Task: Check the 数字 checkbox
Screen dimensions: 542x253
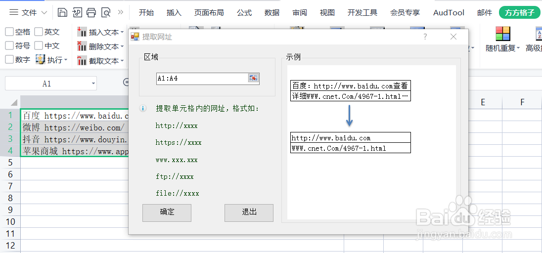Action: coord(9,59)
